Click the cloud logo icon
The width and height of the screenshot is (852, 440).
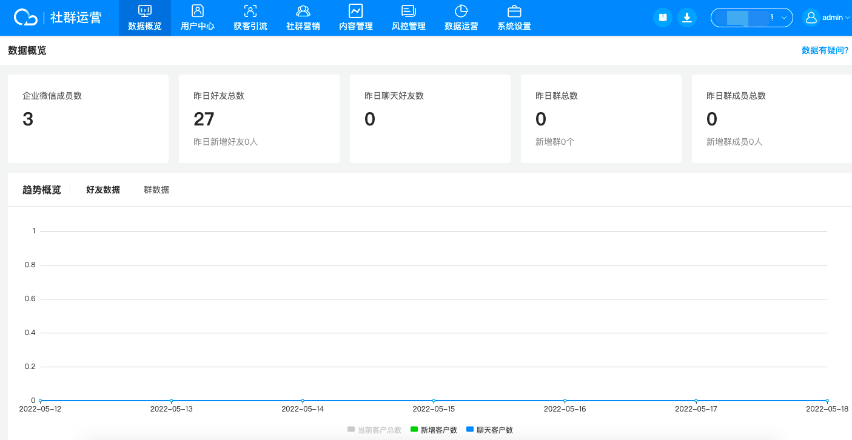point(26,18)
